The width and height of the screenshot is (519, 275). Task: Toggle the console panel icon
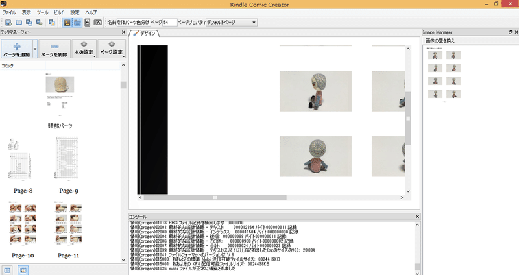pos(67,23)
